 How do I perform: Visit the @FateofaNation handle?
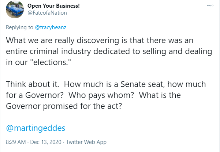click(x=47, y=13)
